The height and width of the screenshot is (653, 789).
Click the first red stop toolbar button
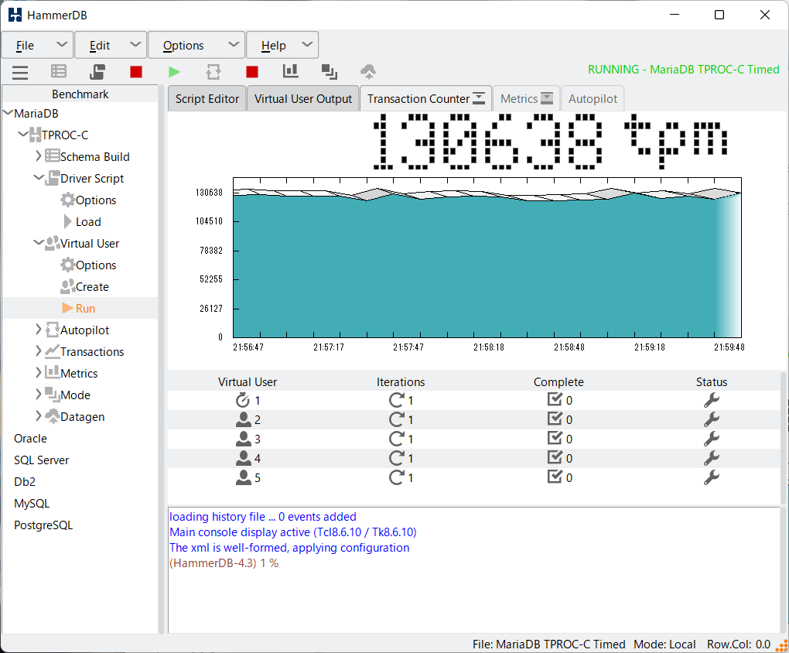coord(136,72)
